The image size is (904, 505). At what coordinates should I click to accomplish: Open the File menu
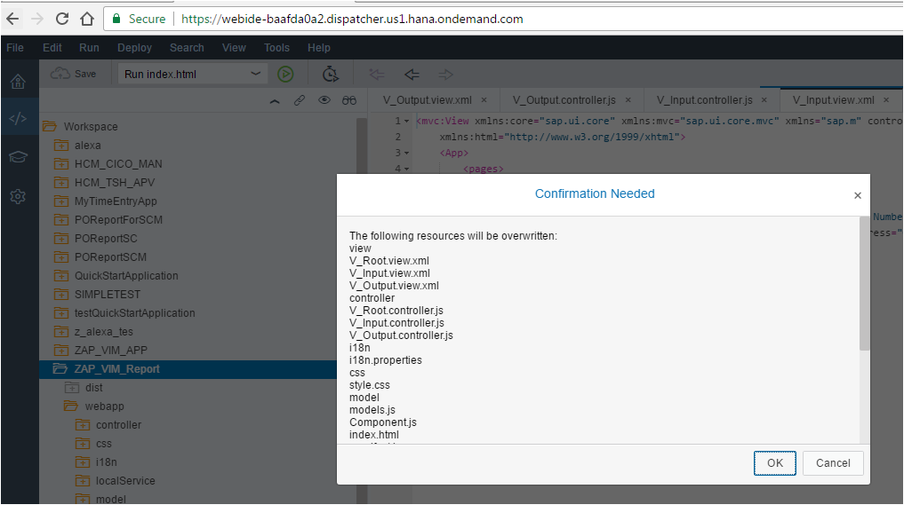point(15,48)
